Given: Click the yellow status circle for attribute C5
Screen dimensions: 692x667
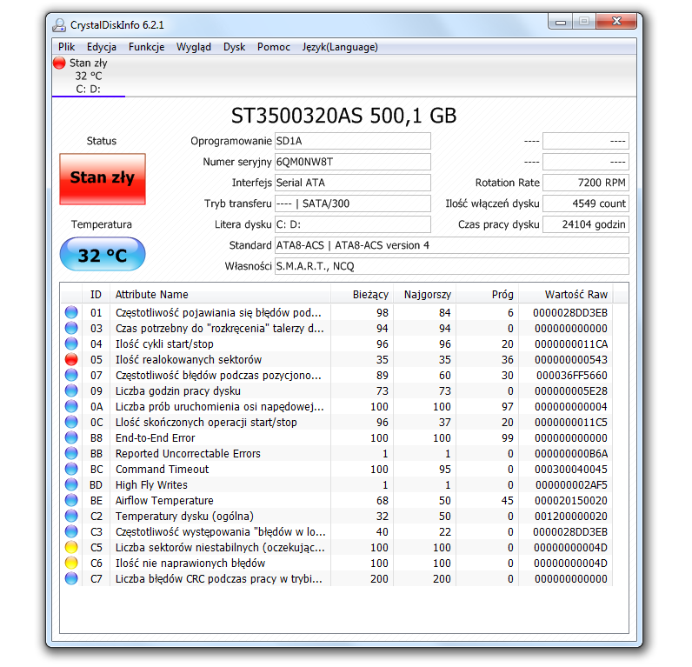Looking at the screenshot, I should point(71,548).
